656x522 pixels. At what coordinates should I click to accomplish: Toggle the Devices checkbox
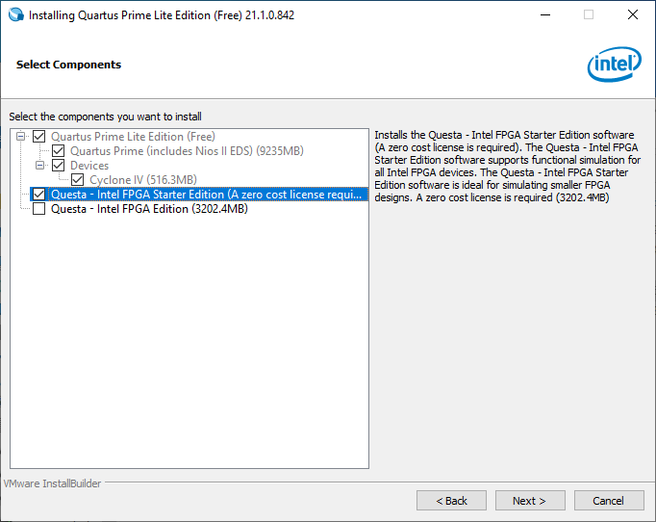58,166
